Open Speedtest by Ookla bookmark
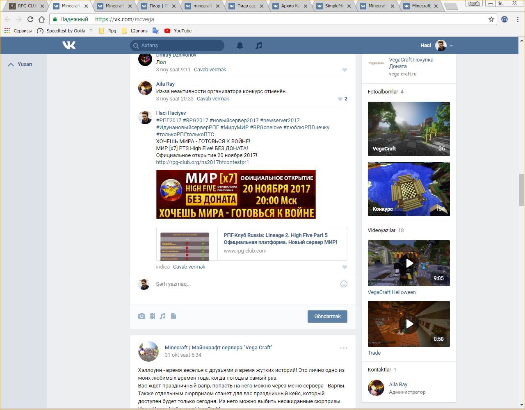Screen dimensions: 525x410 point(65,31)
